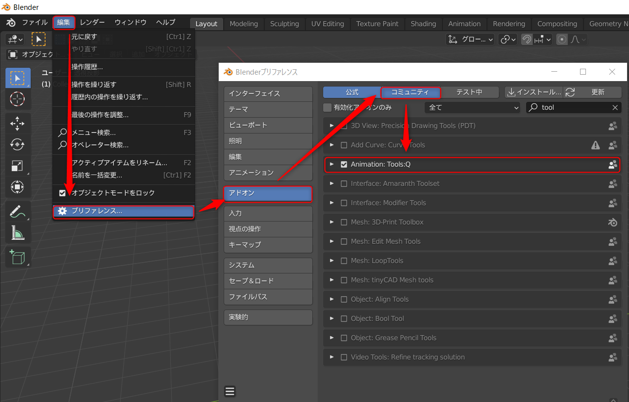Expand the Object: Grease Pencil Tools details

(332, 338)
